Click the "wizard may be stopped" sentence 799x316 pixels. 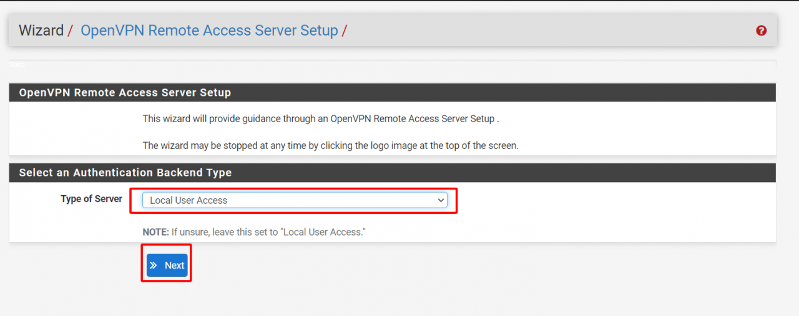pos(330,145)
